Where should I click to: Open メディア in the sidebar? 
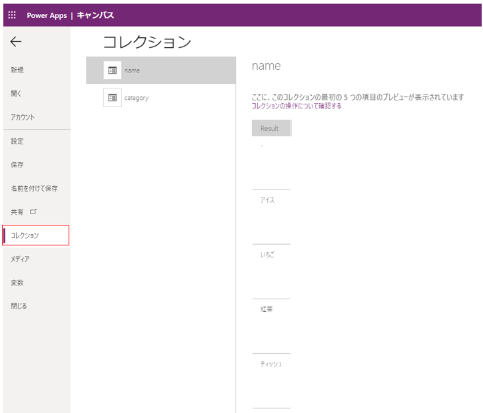pos(20,259)
